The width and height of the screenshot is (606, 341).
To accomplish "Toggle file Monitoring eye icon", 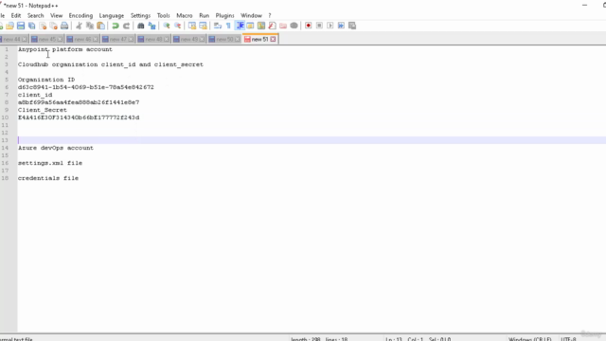I will [x=294, y=26].
